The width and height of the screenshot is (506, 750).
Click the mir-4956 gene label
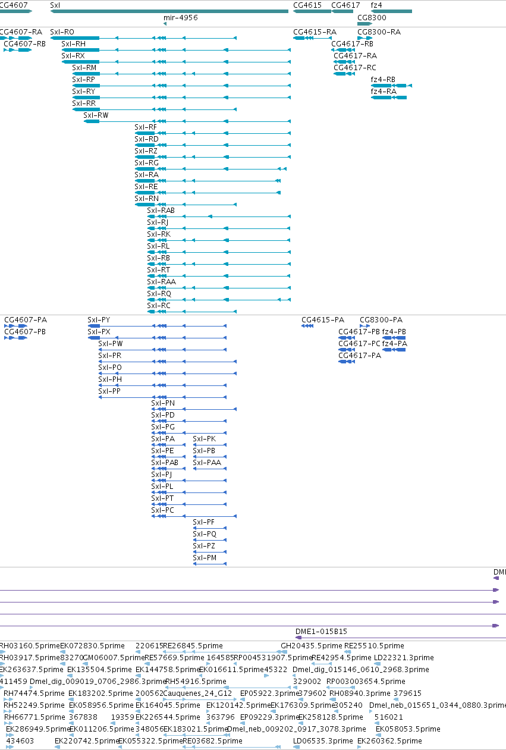[180, 18]
